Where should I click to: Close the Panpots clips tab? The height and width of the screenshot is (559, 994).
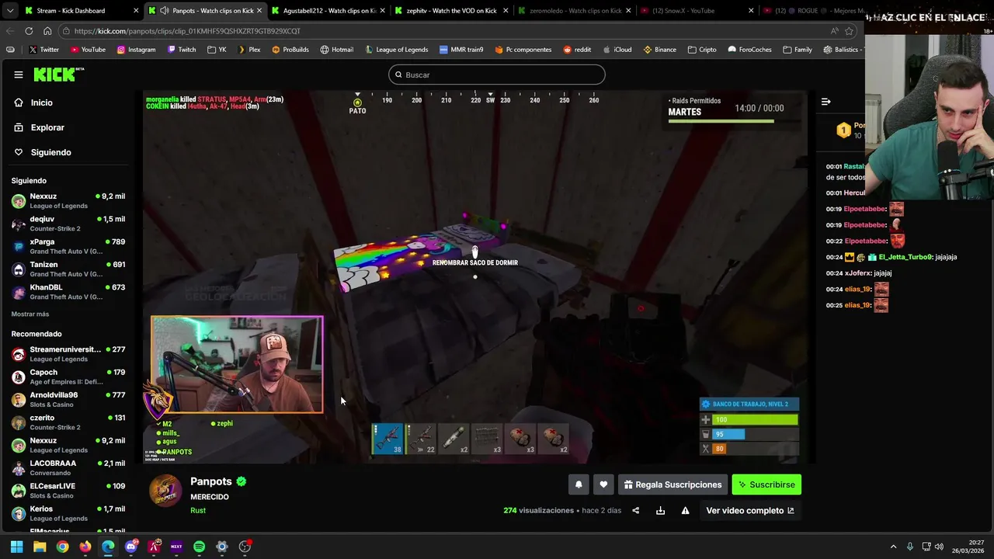[x=259, y=11]
